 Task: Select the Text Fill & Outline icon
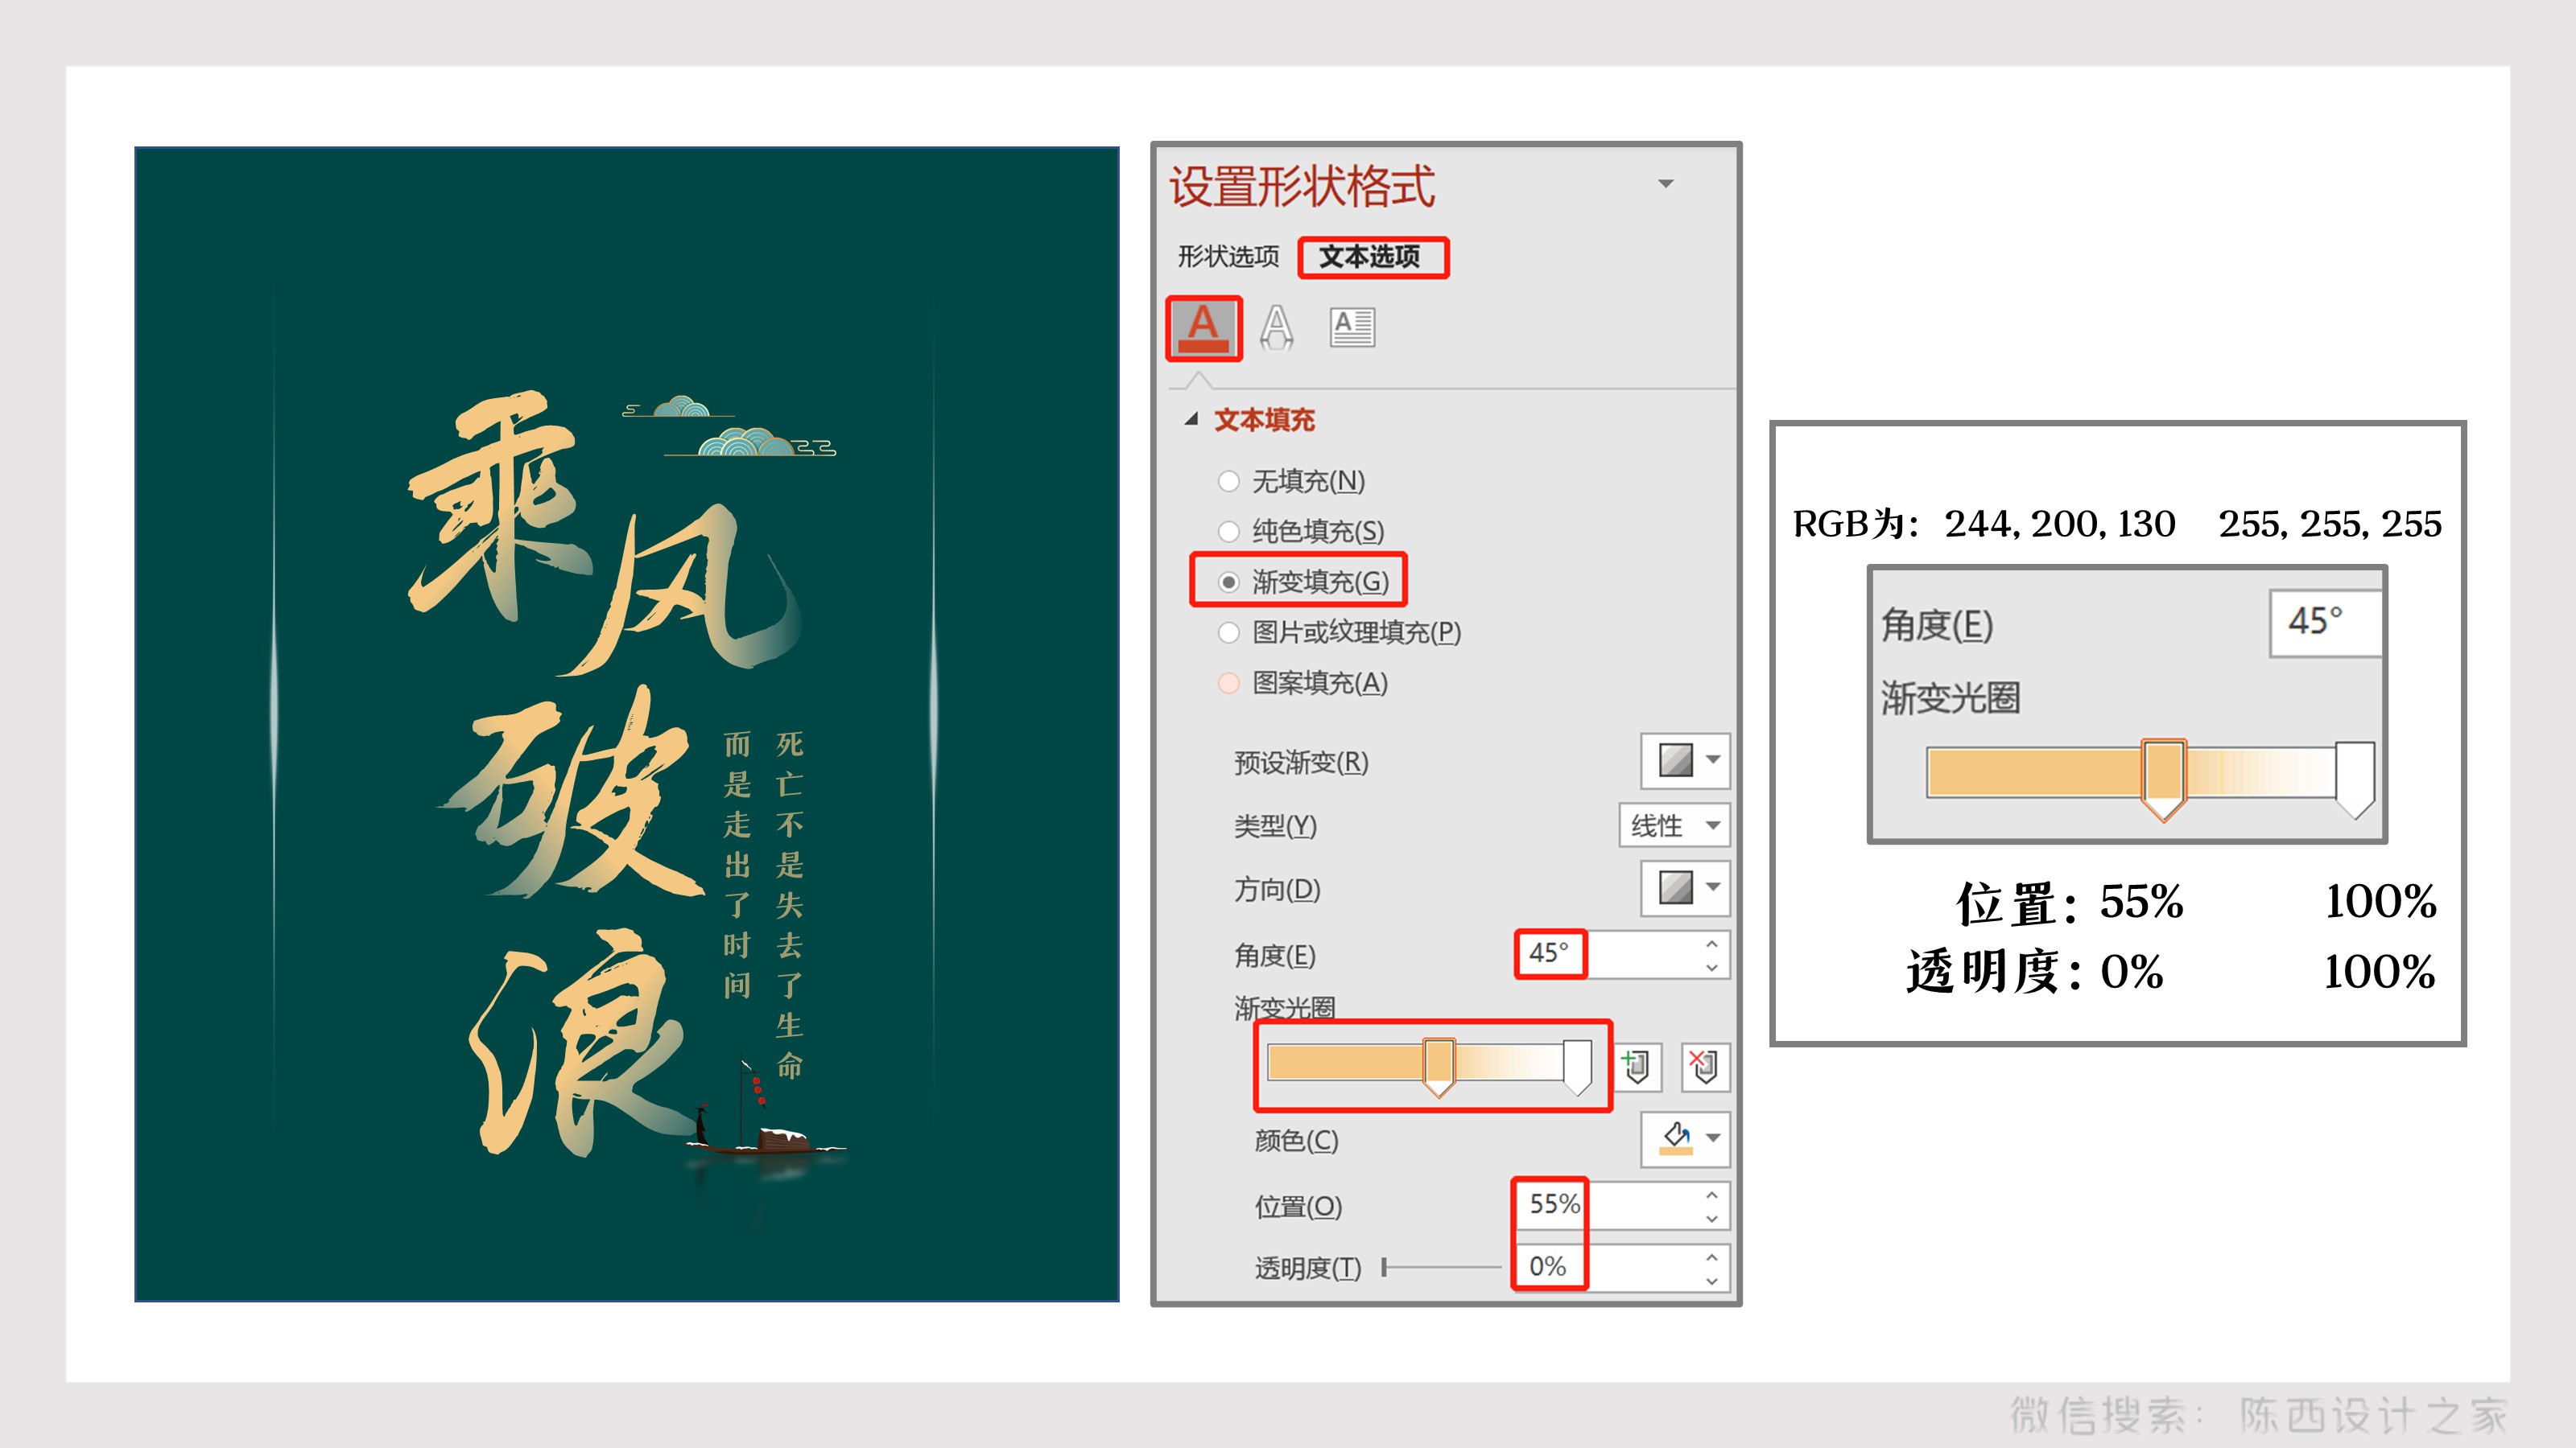coord(1203,327)
